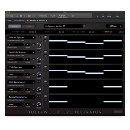Viewport: 130px width, 130px height.
Task: Select the BRASS section
Action: click(x=48, y=32)
